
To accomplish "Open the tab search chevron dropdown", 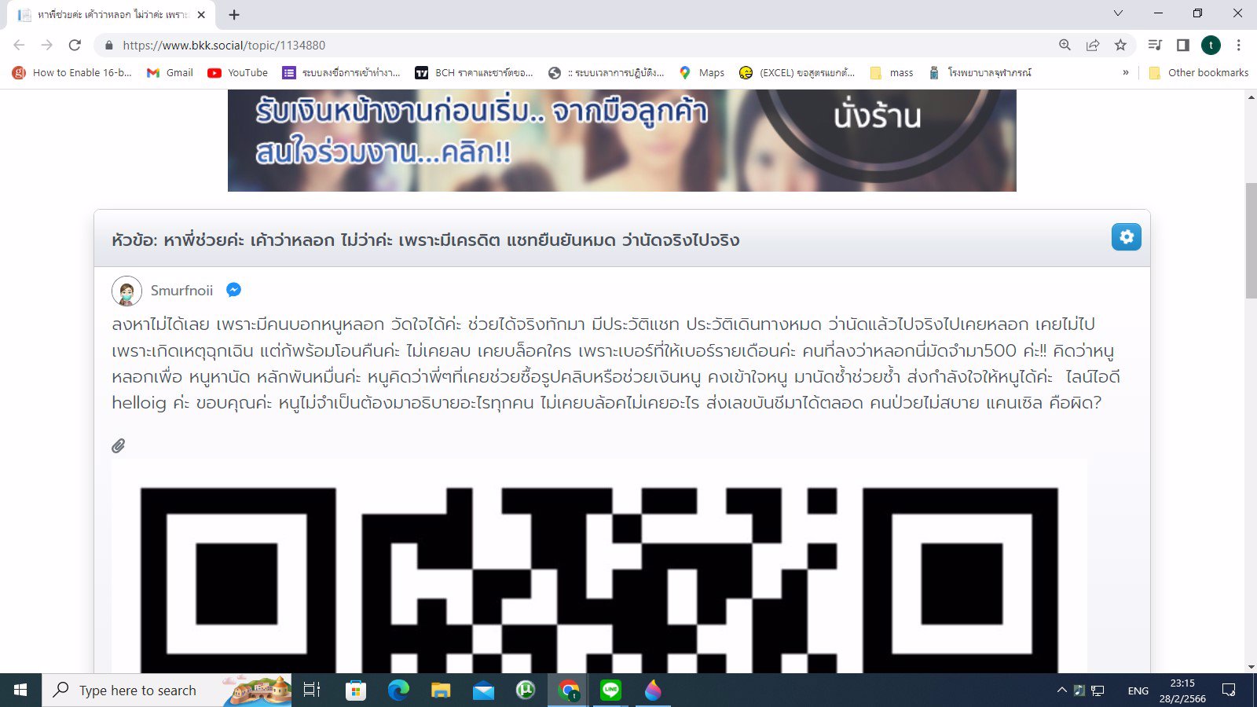I will coord(1118,13).
